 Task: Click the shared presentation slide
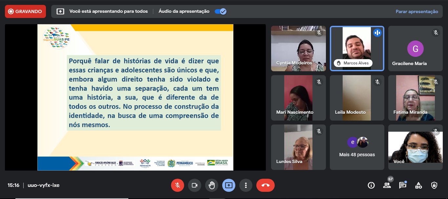135,97
